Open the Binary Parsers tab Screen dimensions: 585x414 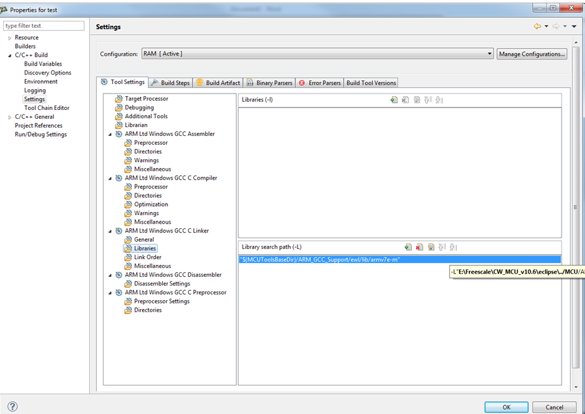pos(269,83)
